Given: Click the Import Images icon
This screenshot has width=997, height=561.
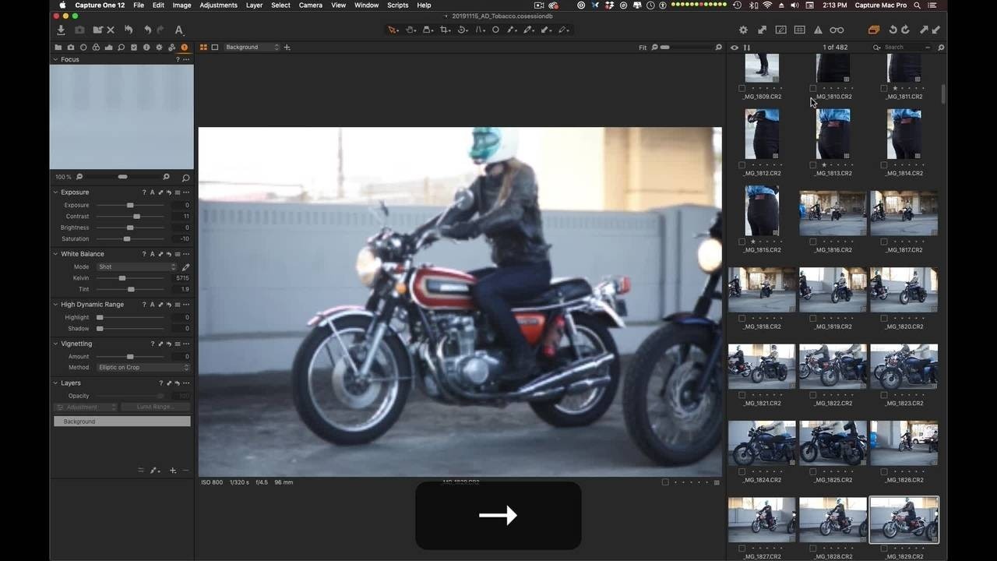Looking at the screenshot, I should point(61,30).
